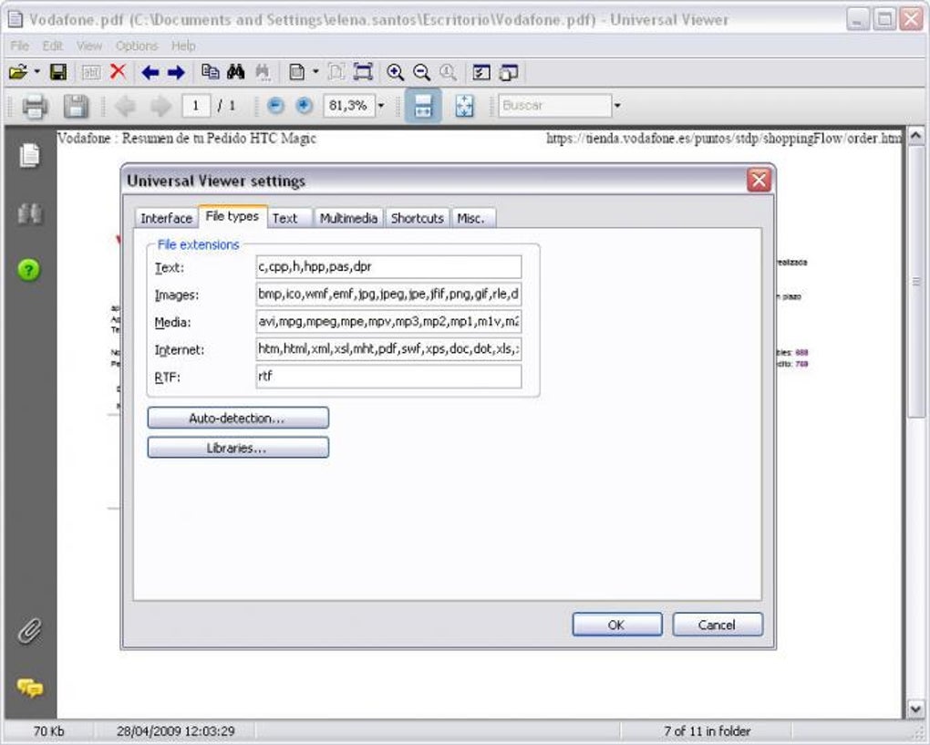Open the attachments paperclip panel
Image resolution: width=930 pixels, height=745 pixels.
(30, 631)
